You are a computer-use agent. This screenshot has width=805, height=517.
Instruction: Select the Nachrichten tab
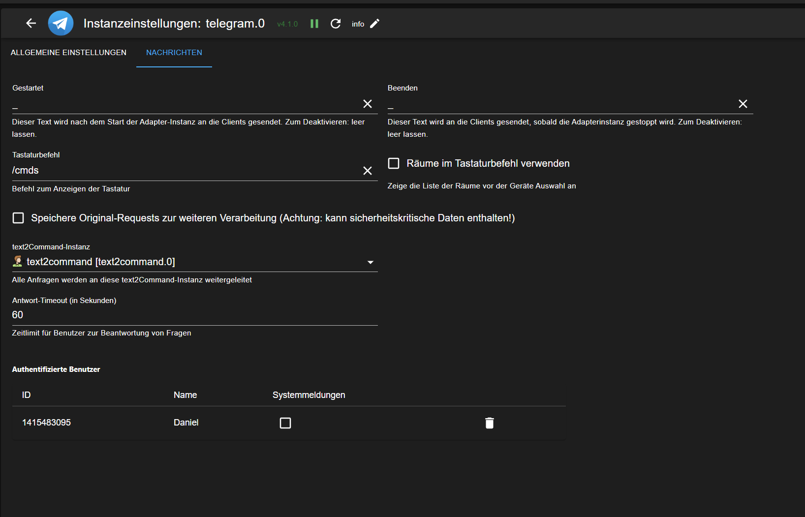click(174, 53)
